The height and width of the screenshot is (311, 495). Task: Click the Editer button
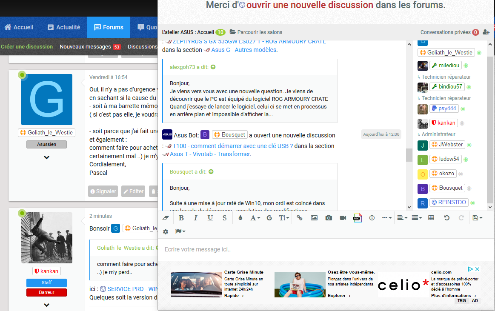[133, 191]
